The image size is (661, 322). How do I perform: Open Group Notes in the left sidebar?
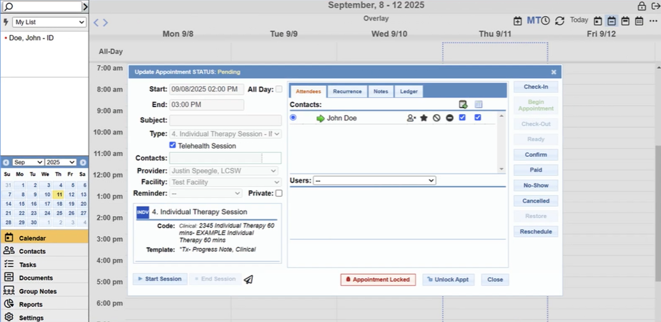click(44, 291)
